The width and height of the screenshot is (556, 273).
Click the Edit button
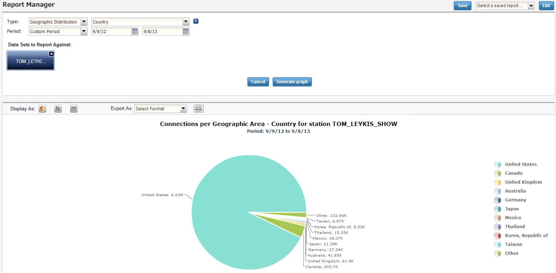pos(546,6)
